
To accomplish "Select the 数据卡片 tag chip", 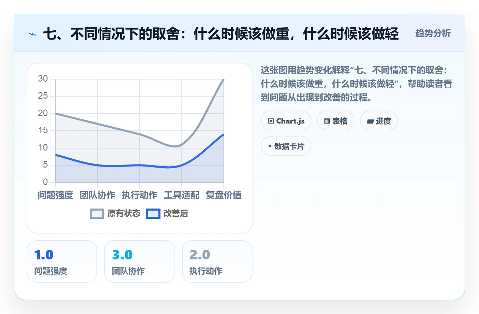I will [286, 146].
